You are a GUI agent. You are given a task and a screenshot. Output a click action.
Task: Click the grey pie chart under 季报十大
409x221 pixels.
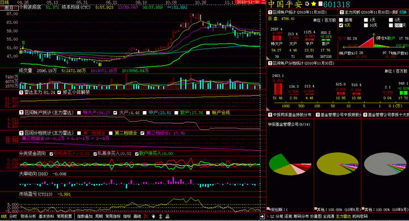385,164
